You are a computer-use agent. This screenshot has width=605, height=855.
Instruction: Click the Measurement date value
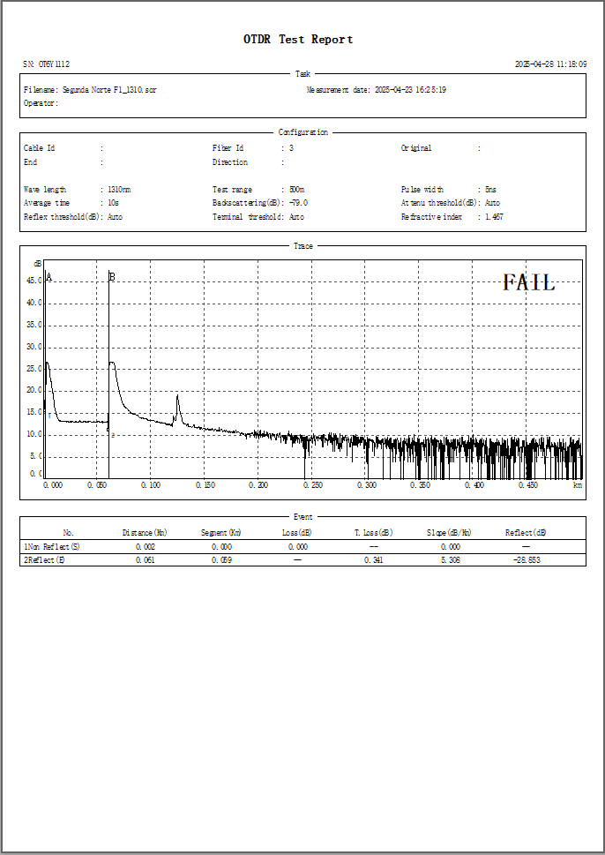(410, 90)
